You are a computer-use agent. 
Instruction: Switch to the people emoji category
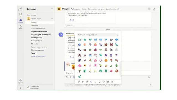click(87, 82)
